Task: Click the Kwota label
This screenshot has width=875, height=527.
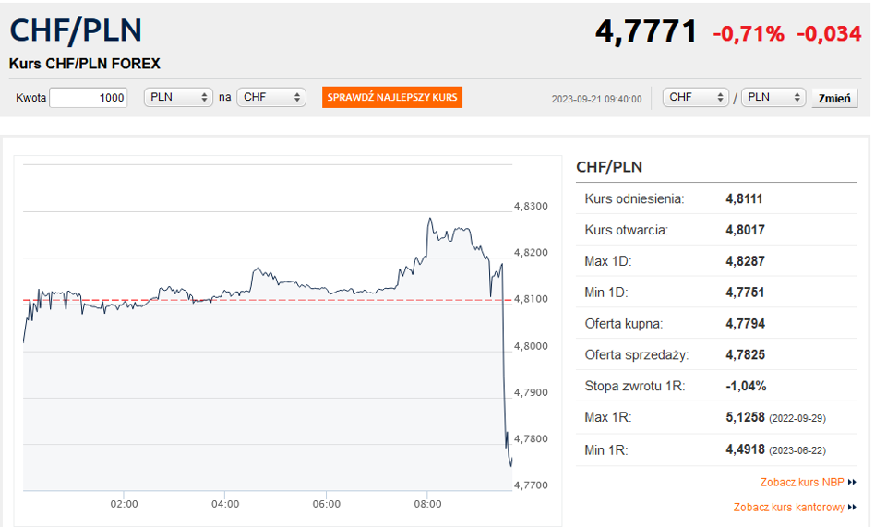Action: pos(30,98)
